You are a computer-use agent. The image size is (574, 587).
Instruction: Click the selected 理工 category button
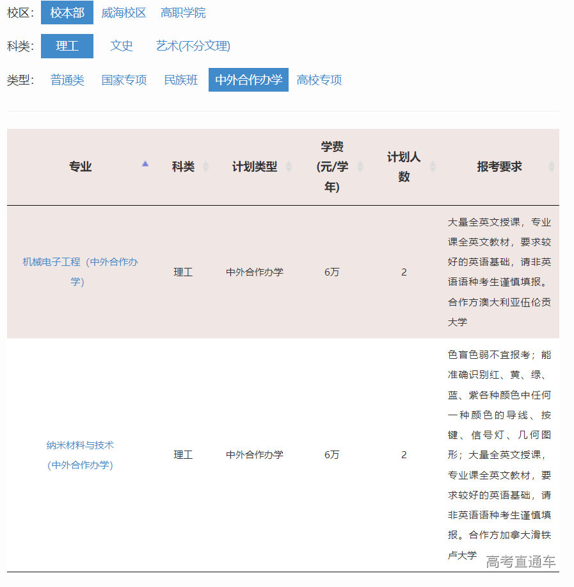67,45
